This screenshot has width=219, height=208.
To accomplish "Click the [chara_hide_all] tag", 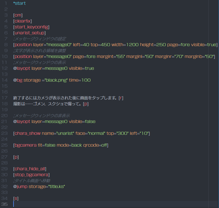I will click(x=30, y=169).
